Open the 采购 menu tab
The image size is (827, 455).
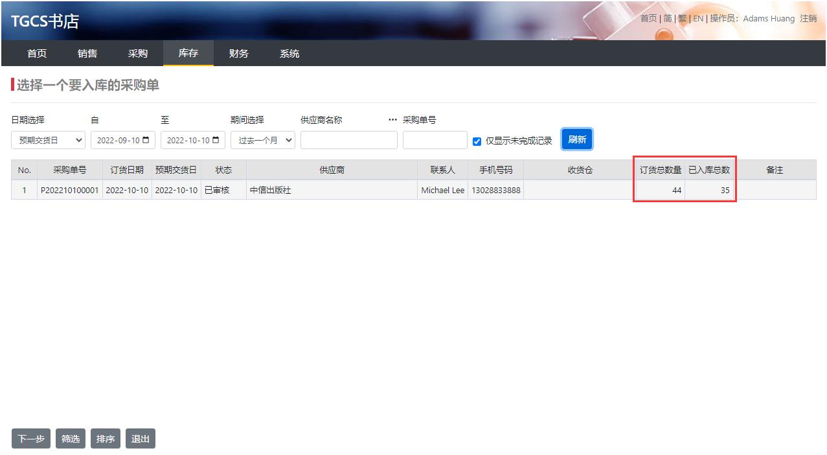click(x=138, y=53)
